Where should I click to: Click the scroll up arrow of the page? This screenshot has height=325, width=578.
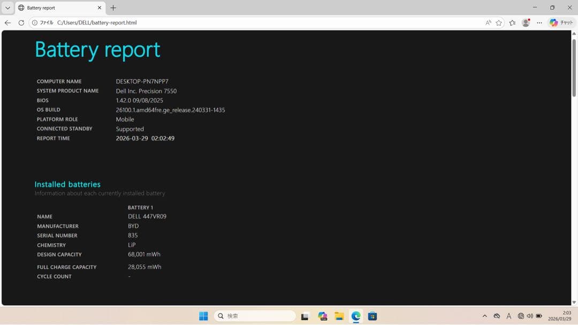click(574, 34)
